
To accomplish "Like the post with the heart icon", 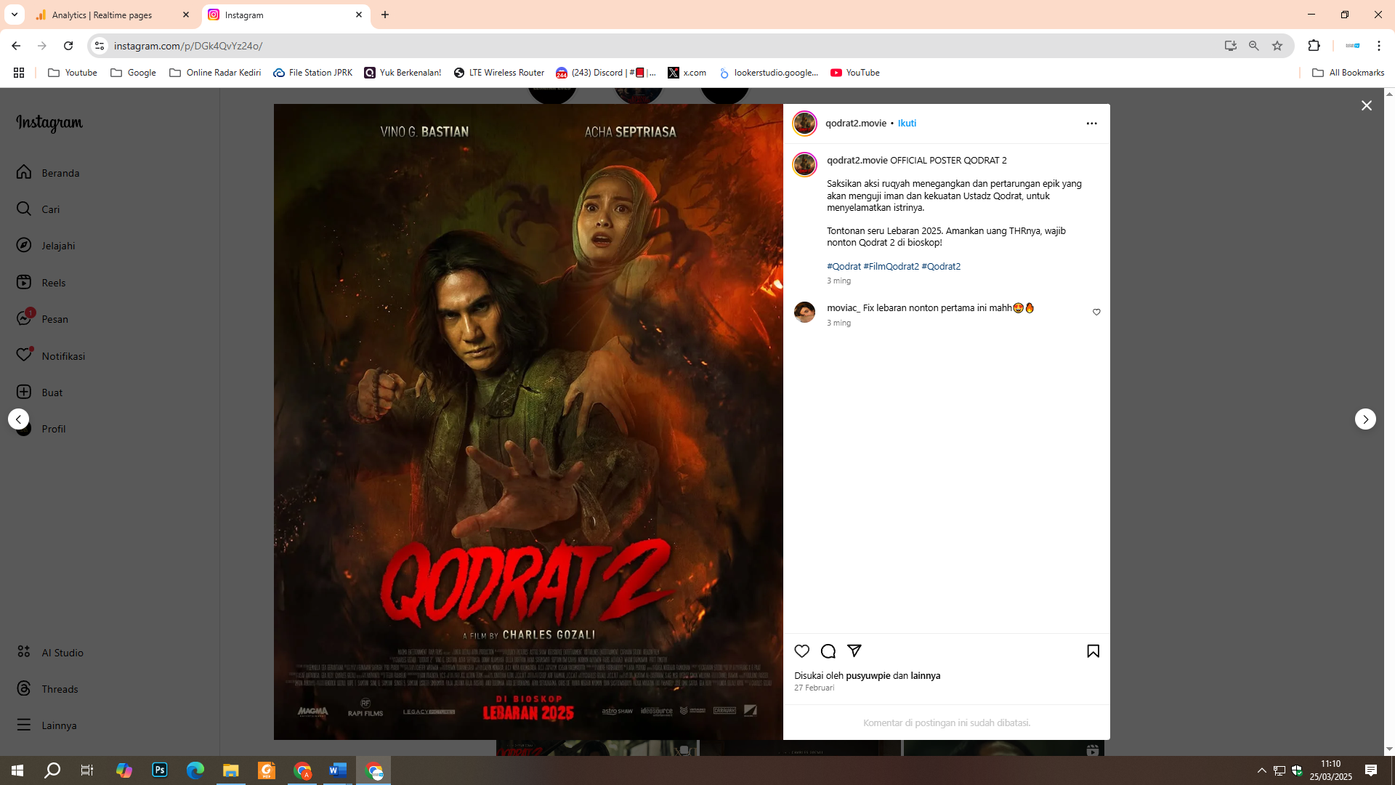I will click(x=801, y=651).
